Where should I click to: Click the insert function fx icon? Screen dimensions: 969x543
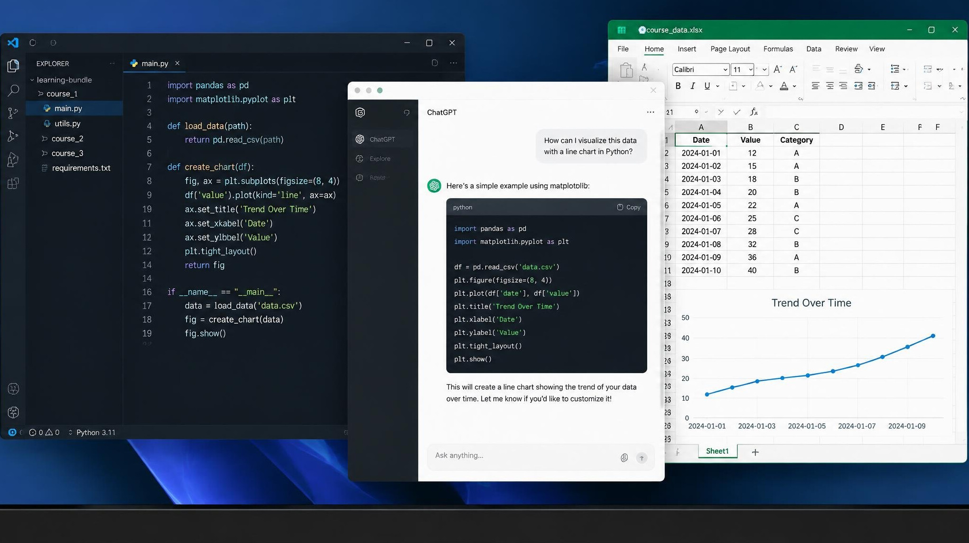coord(754,112)
